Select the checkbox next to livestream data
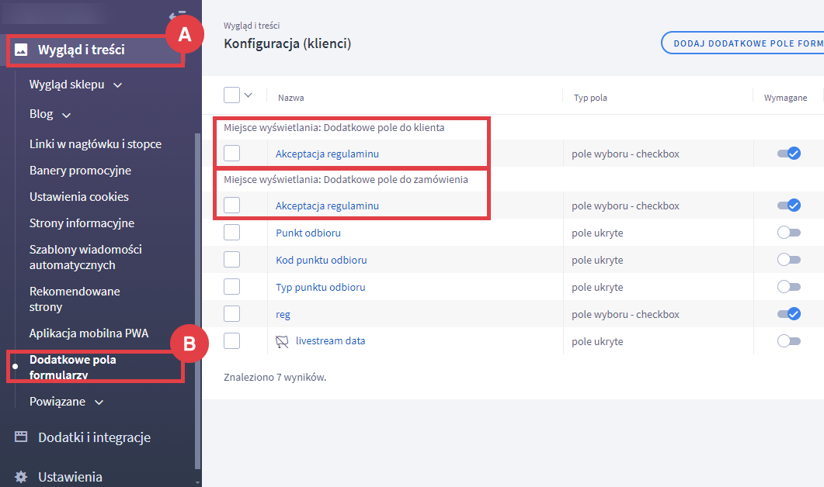This screenshot has width=824, height=487. (x=231, y=341)
